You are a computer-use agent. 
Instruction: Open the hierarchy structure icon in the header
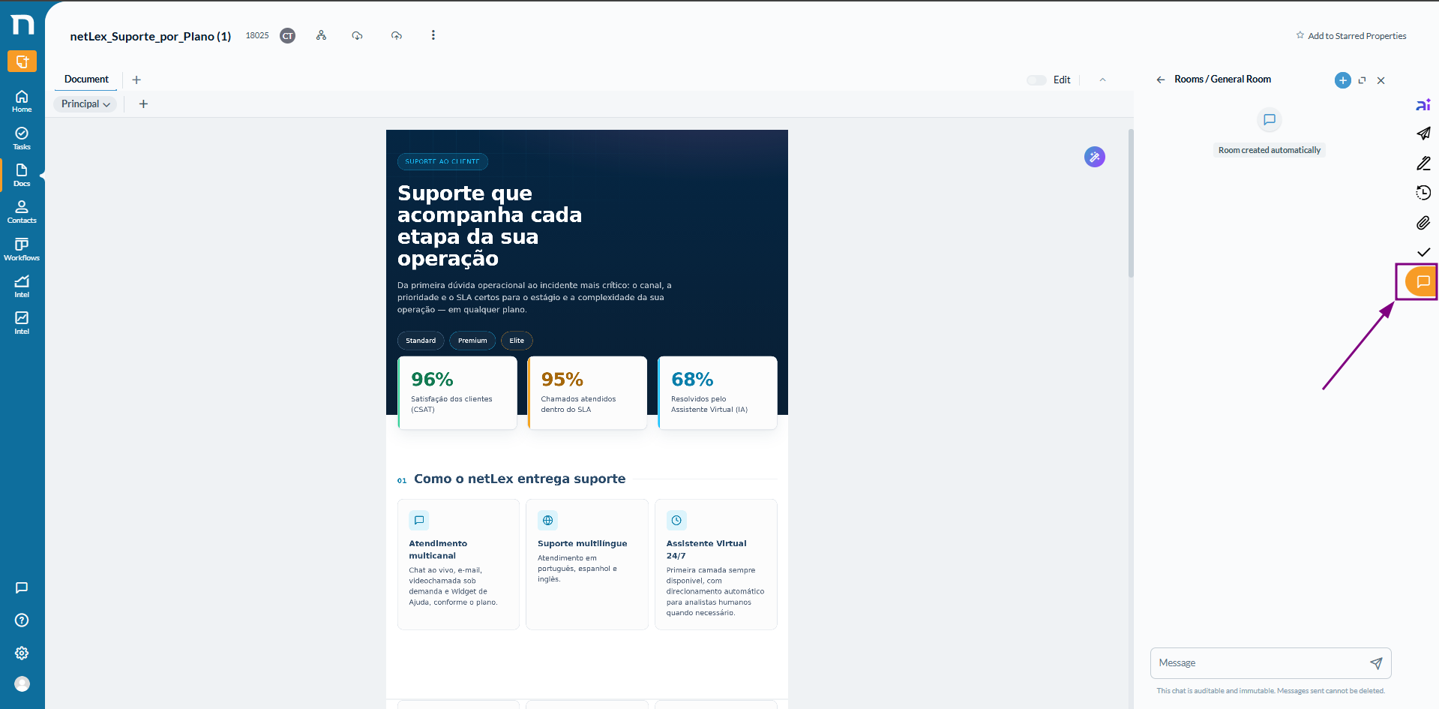321,35
